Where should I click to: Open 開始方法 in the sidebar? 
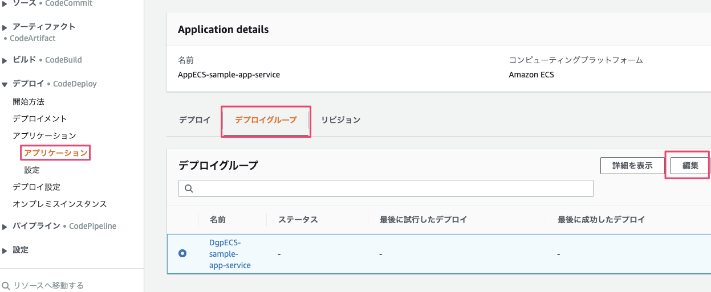coord(29,102)
